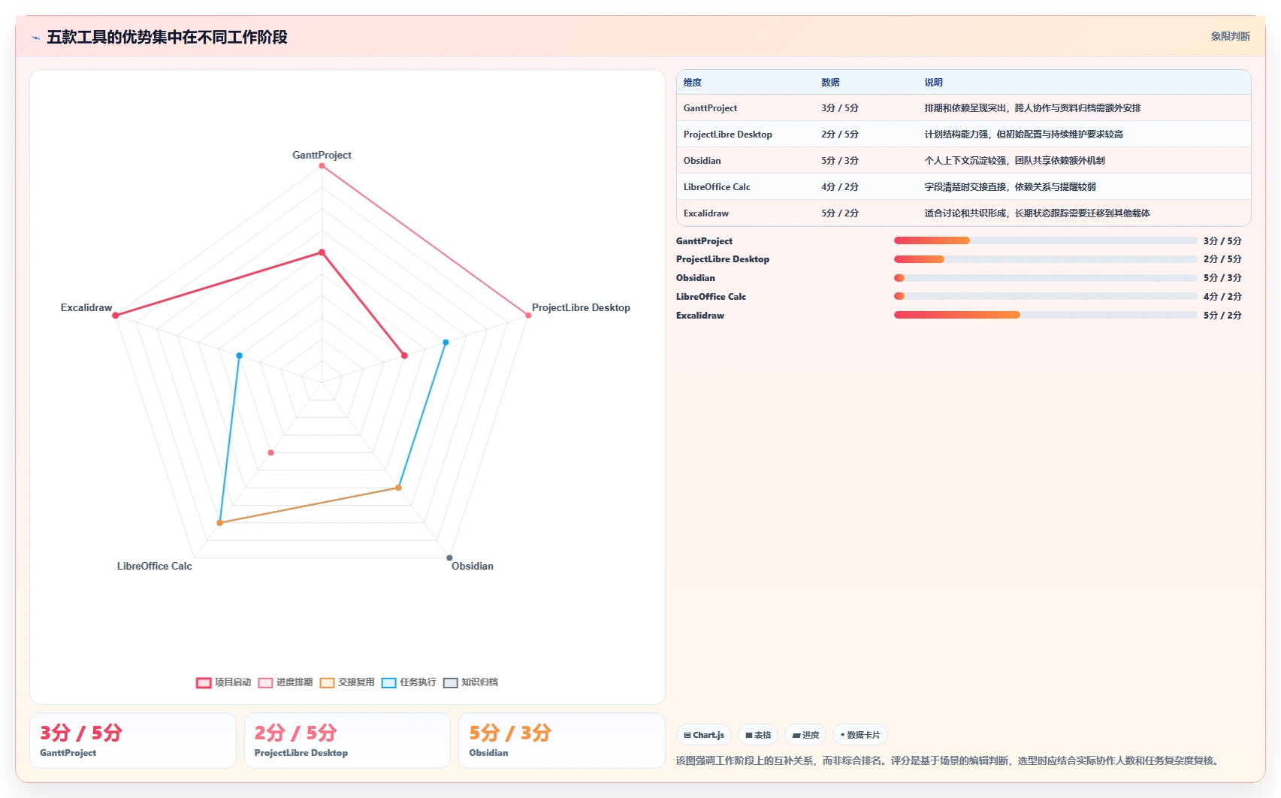The image size is (1281, 798).
Task: Click the 计划结构能力强 description cell
Action: (1023, 135)
